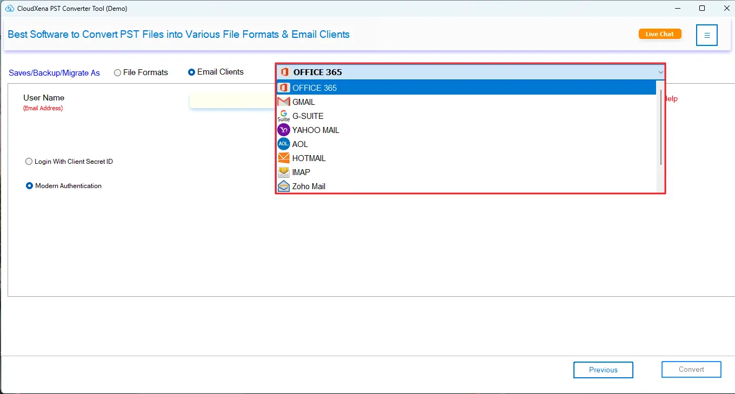Collapse the email client dropdown arrow

(660, 72)
